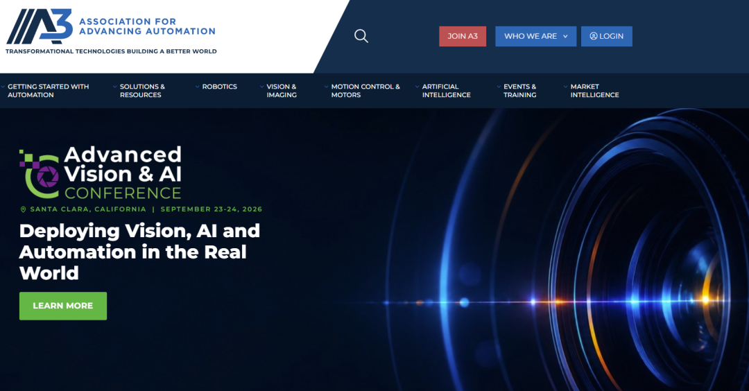Click the Advanced Vision & AI Conference logo
Screen dimensions: 749x391
tap(101, 173)
